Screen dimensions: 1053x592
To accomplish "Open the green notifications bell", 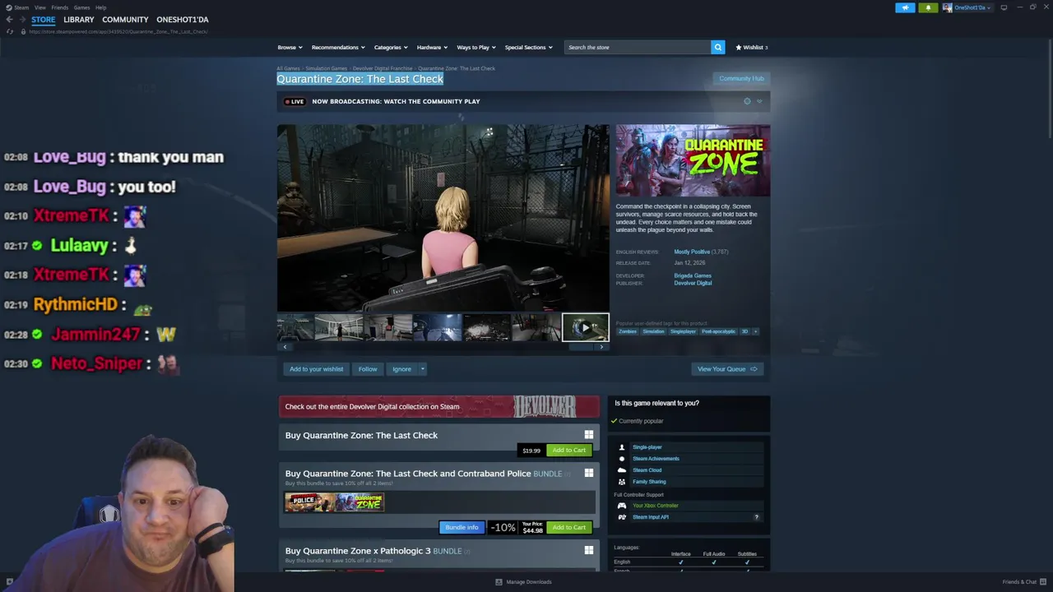I will (928, 7).
